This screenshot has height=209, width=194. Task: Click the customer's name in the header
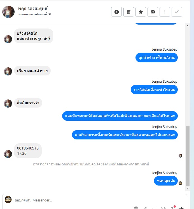tap(33, 8)
